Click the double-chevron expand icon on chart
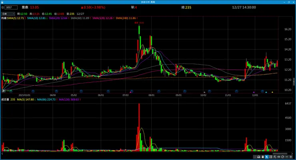Viewport: 296px width, 160px height. [x=3, y=91]
